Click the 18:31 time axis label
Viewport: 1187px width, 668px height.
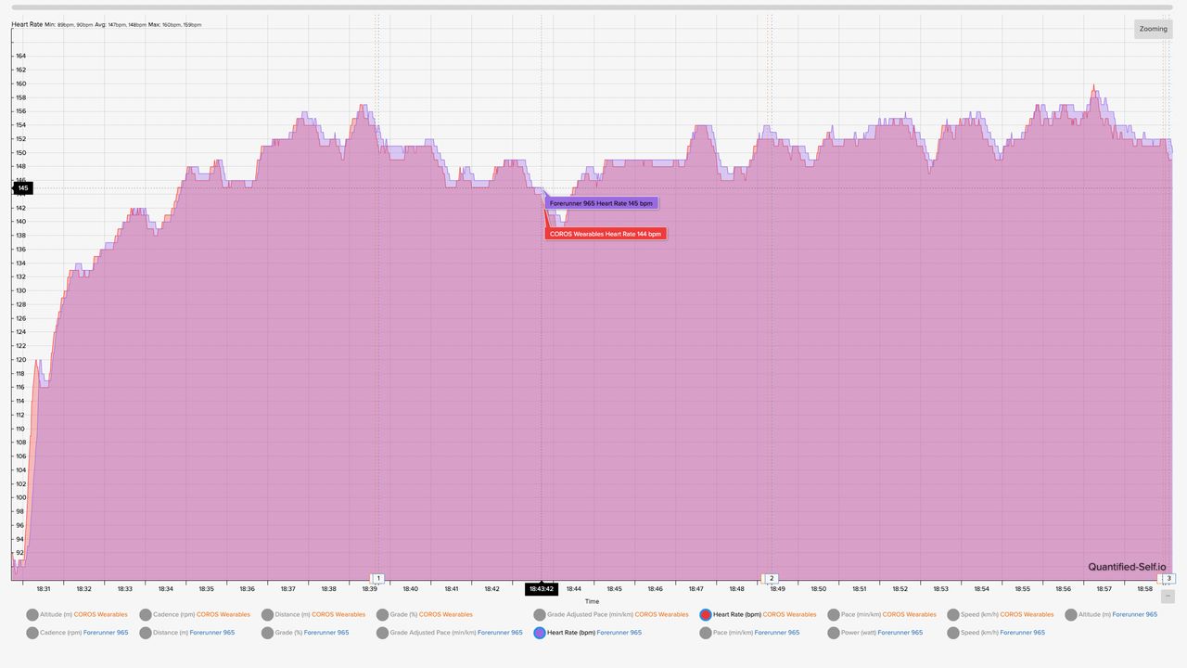[44, 589]
